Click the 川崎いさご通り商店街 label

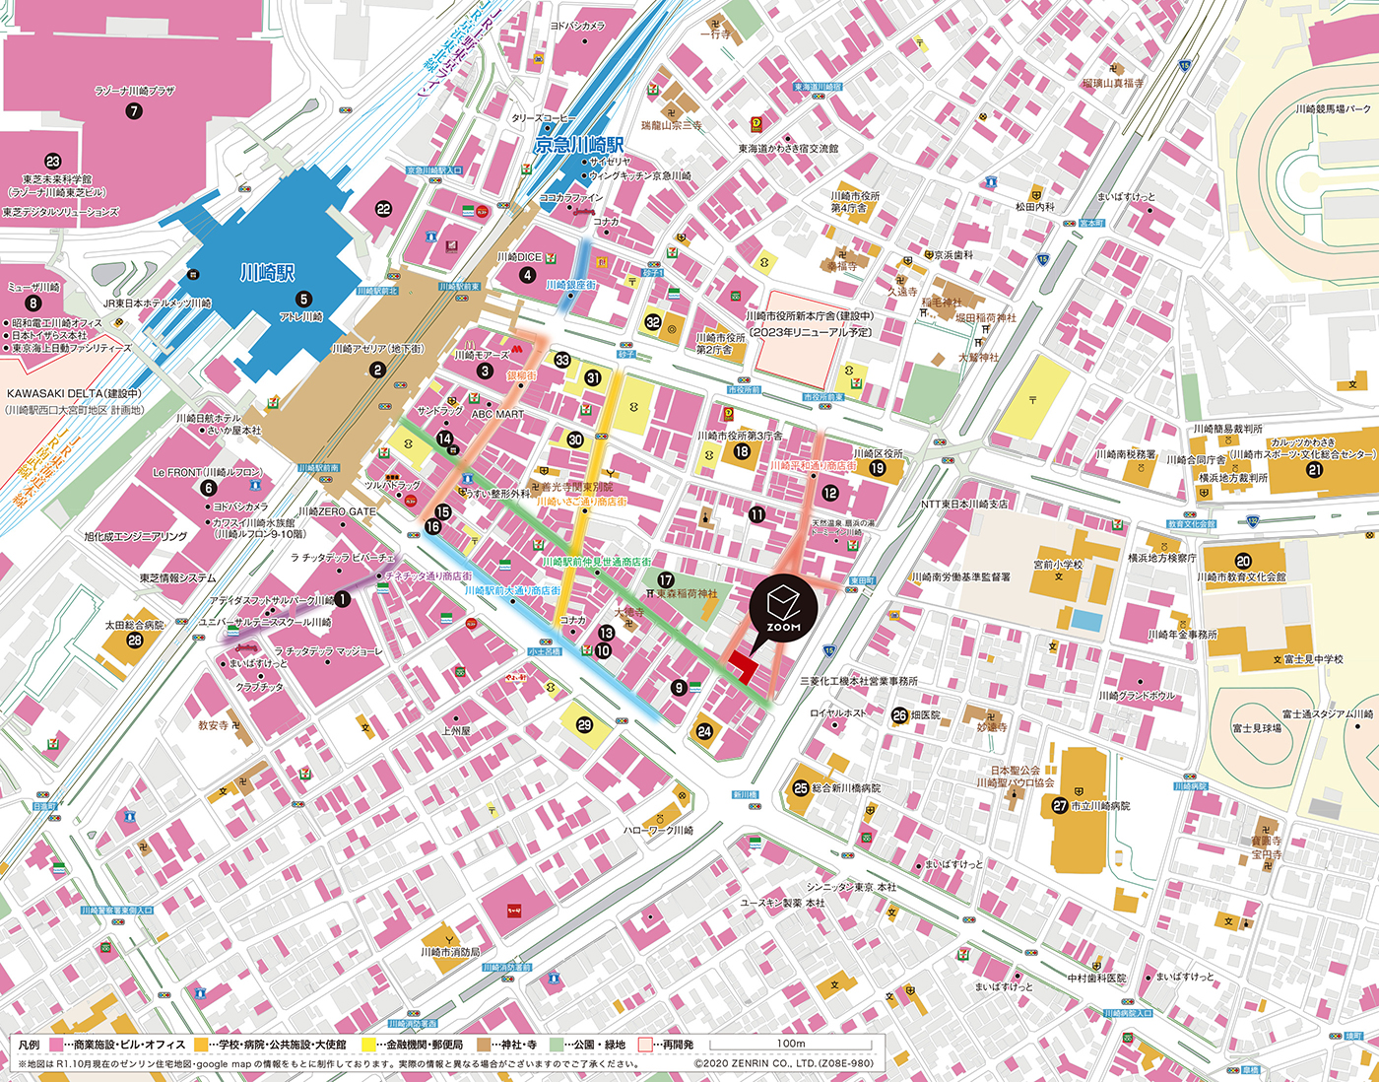[581, 503]
